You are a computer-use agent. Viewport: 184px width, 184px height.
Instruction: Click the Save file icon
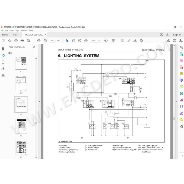coord(3,41)
